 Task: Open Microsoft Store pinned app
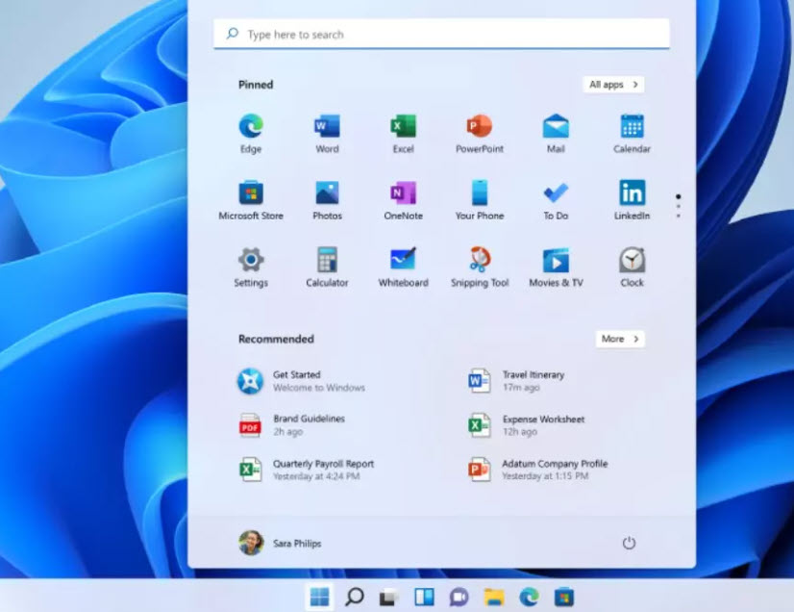[251, 200]
